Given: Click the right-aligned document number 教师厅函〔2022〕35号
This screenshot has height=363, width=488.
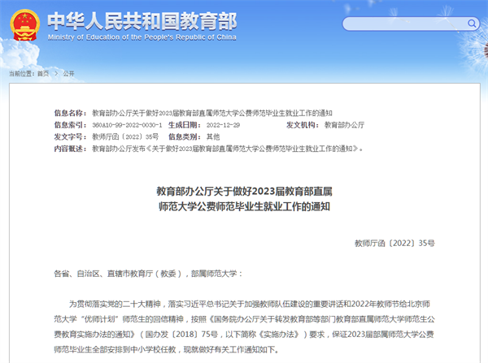Looking at the screenshot, I should 394,243.
